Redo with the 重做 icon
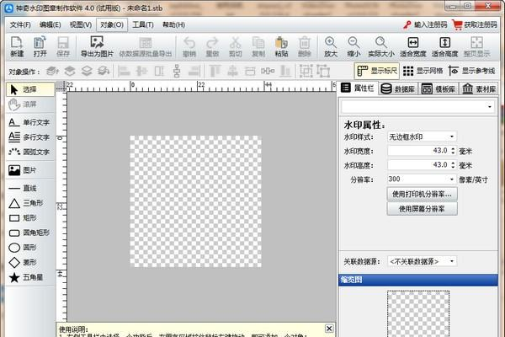This screenshot has width=505, height=337. click(213, 47)
